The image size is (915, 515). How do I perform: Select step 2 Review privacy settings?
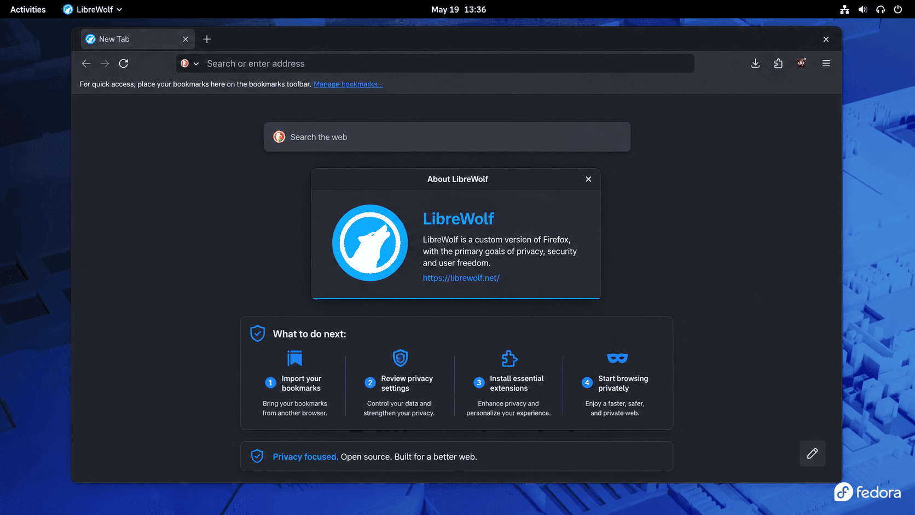(399, 383)
